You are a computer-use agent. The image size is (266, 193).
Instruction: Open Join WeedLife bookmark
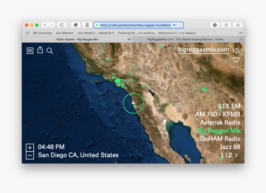click(96, 33)
